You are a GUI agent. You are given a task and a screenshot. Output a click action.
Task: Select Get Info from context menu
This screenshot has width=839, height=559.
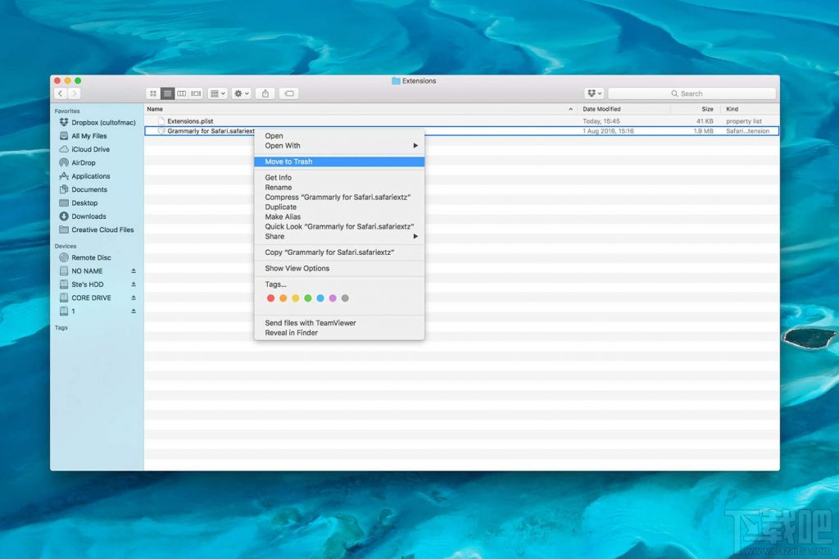(x=278, y=178)
